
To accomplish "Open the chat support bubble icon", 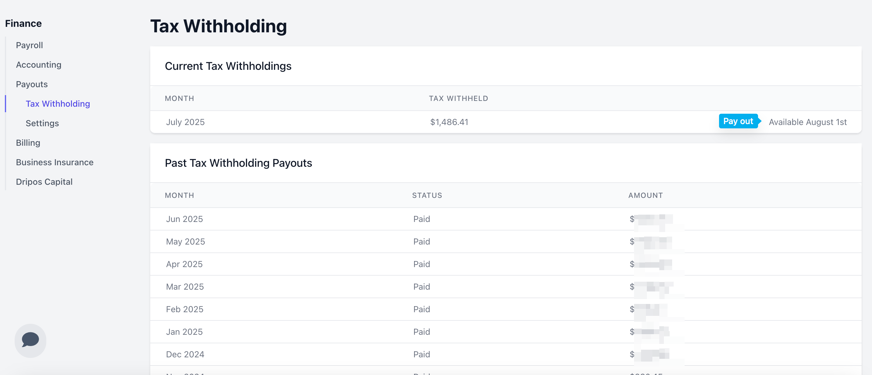I will coord(30,340).
